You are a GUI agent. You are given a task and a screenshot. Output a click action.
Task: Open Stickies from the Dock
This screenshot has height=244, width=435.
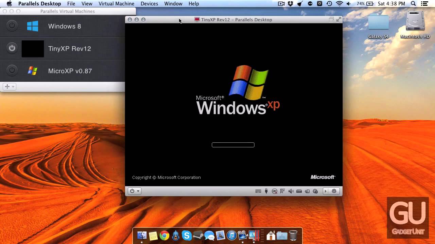pos(153,235)
